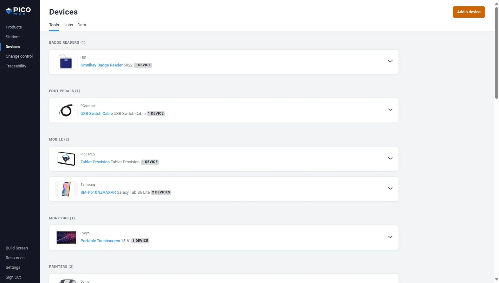
Task: Switch to the Tools tab
Action: 54,25
